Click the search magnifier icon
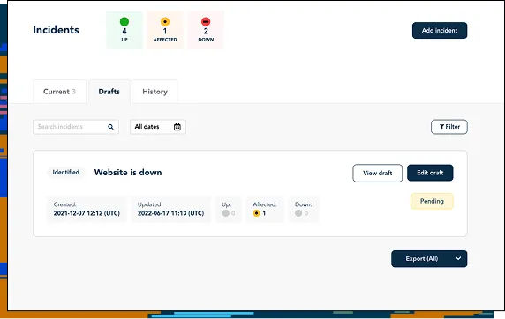This screenshot has height=319, width=505. (110, 127)
